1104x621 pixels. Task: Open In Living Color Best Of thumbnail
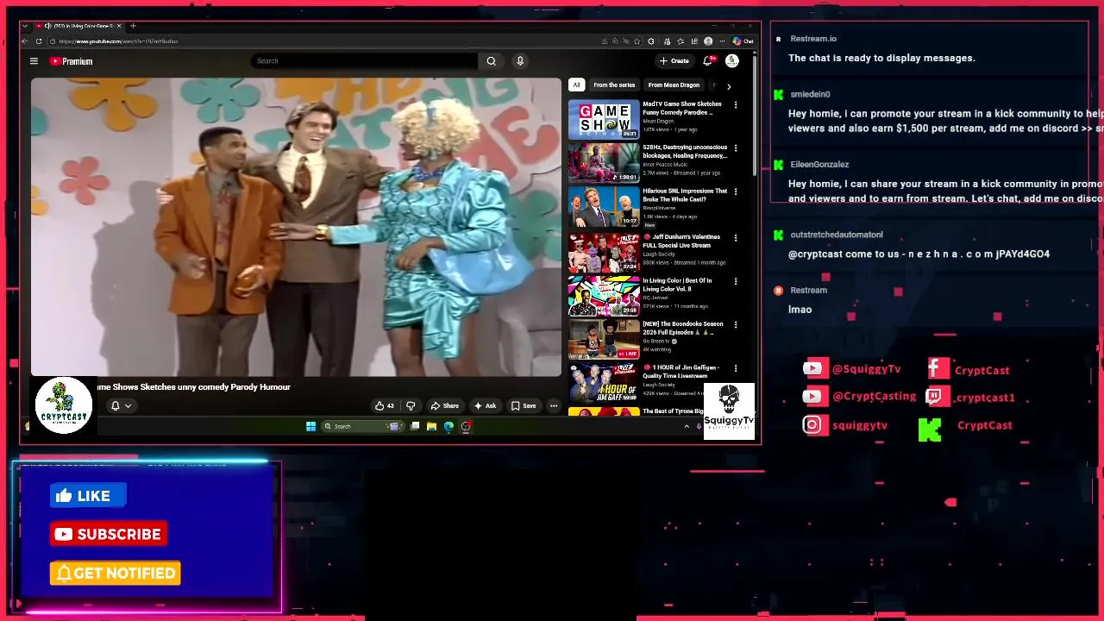604,296
